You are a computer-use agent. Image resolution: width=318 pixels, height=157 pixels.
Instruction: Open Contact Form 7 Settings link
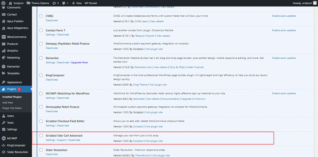50,35
